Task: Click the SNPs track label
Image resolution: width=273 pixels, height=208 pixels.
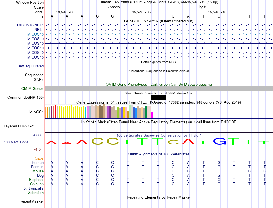Action: pos(39,79)
